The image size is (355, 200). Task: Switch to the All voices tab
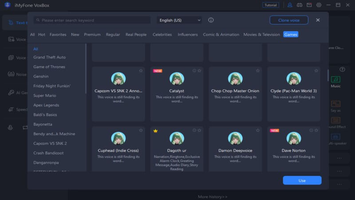point(32,35)
